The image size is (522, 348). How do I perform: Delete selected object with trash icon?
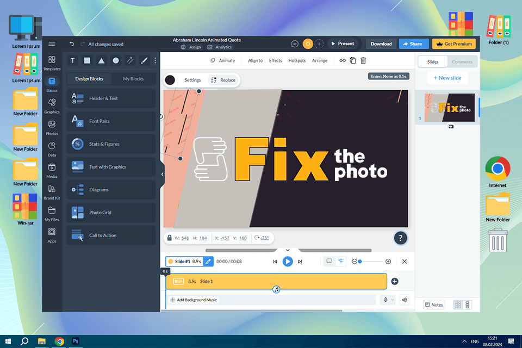click(x=363, y=60)
